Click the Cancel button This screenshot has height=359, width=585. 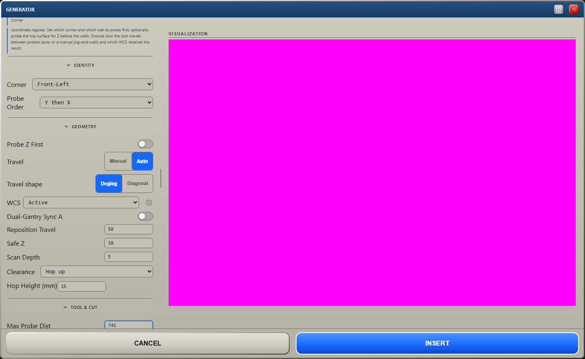point(148,344)
